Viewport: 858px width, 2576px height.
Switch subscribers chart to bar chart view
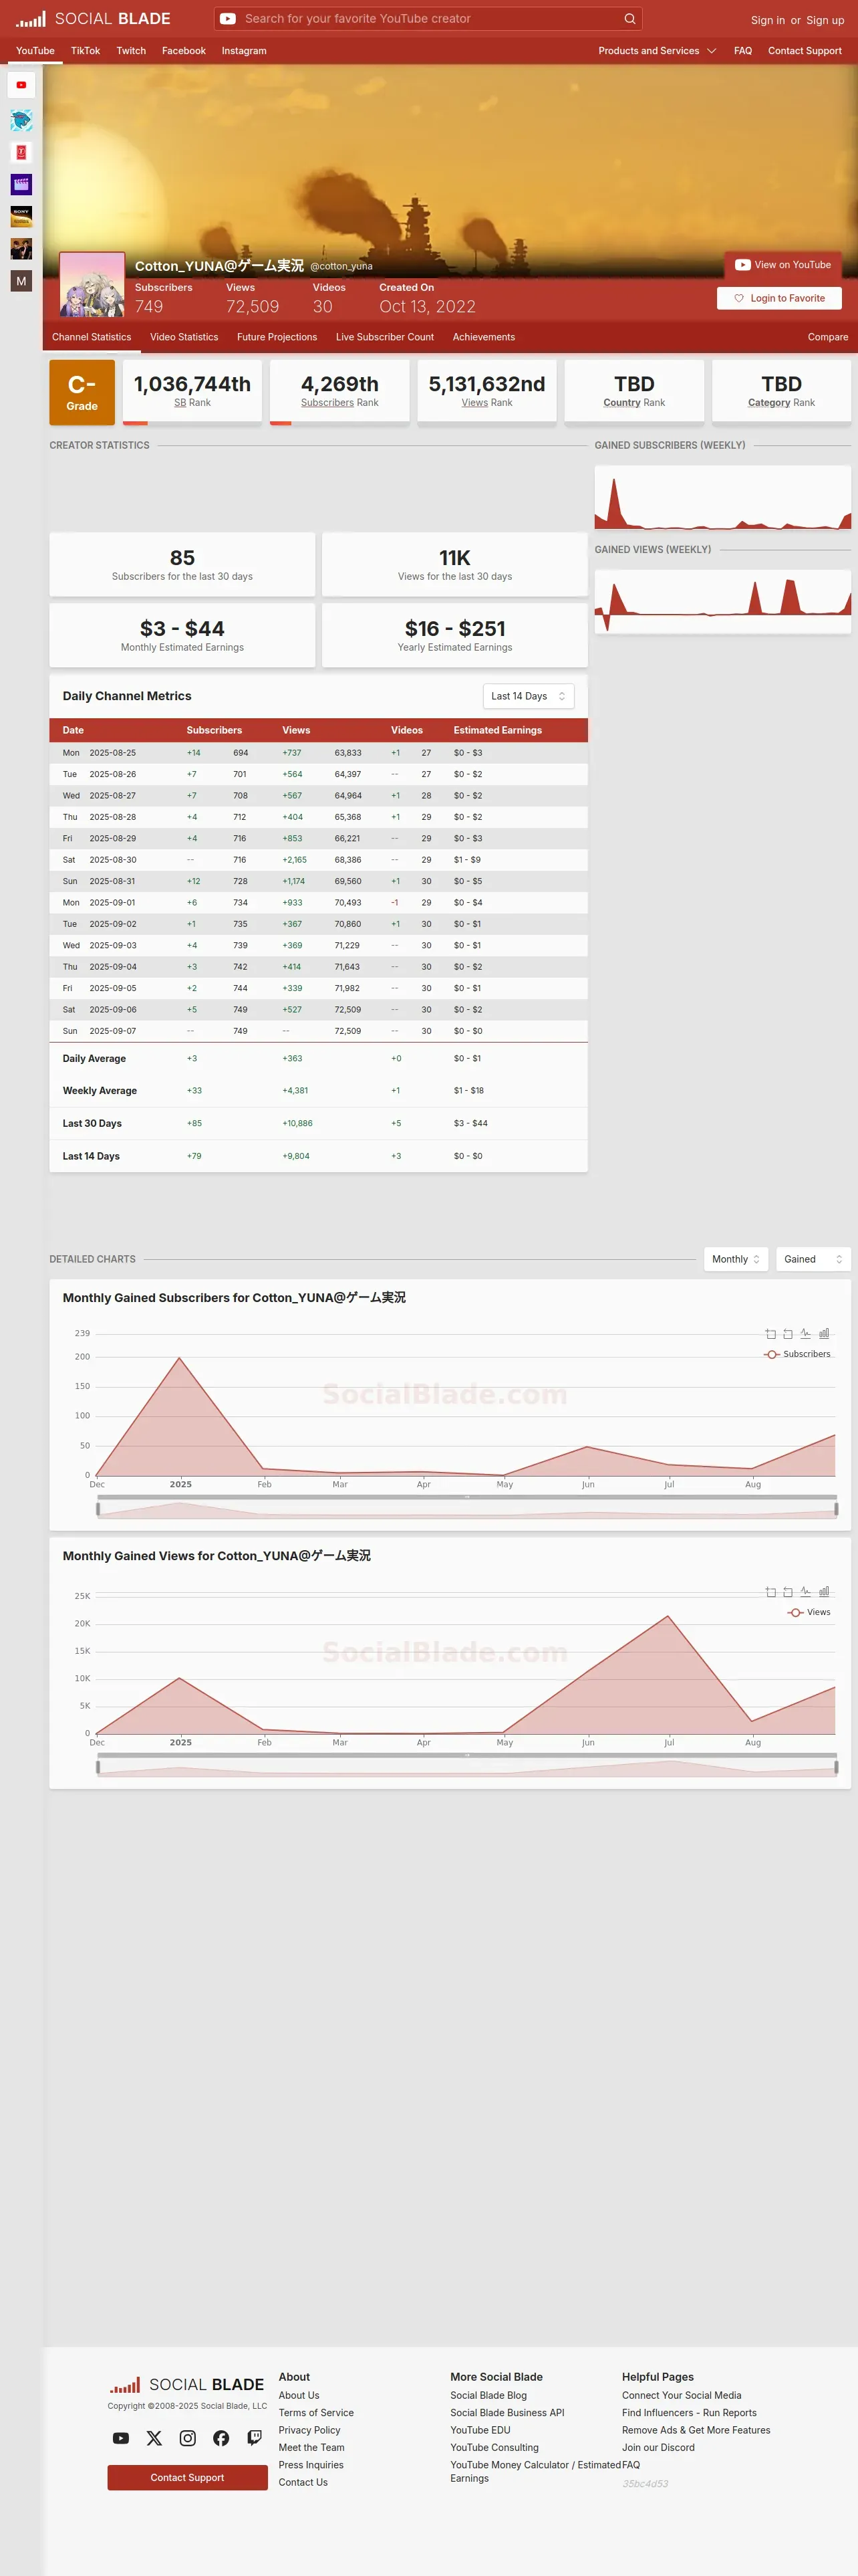[824, 1333]
